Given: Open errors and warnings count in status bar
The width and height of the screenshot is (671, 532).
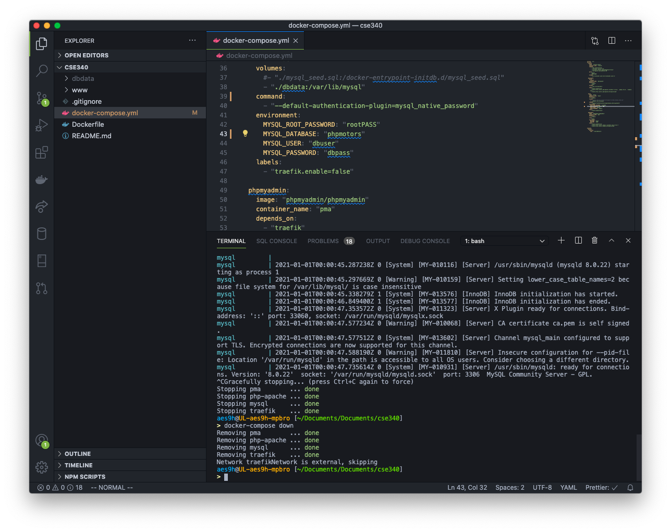Looking at the screenshot, I should (60, 488).
